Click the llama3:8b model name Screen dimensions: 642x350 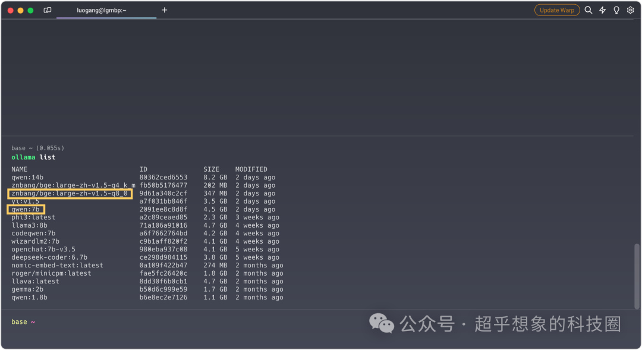pyautogui.click(x=30, y=225)
